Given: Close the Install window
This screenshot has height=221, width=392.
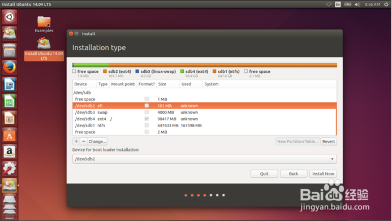Looking at the screenshot, I should click(x=71, y=33).
